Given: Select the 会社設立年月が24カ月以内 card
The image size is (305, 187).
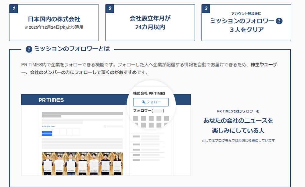Looking at the screenshot, I should click(x=150, y=22).
